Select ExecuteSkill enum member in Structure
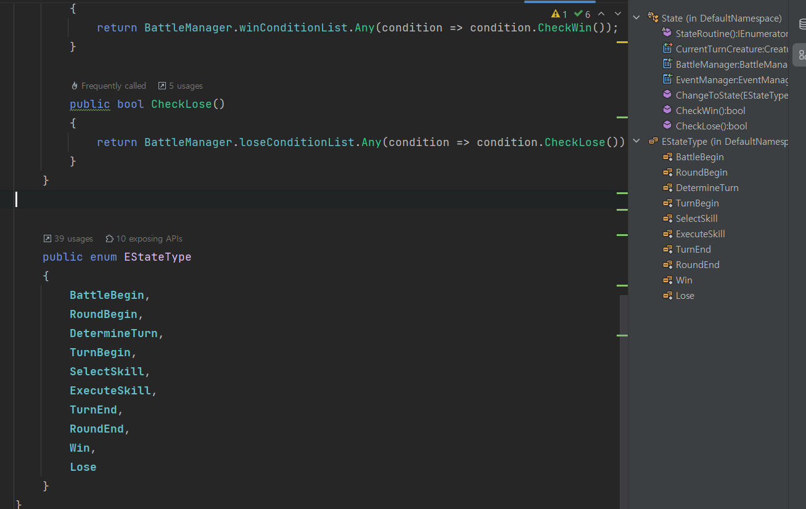Viewport: 806px width, 509px height. tap(700, 234)
